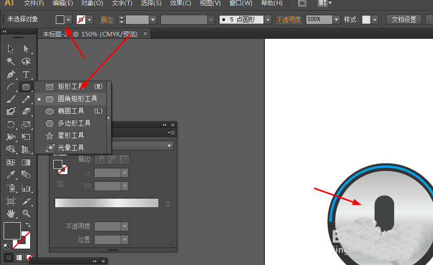
Task: Open gradient panel options menu
Action: click(x=171, y=133)
